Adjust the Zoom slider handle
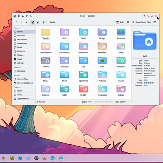This screenshot has height=163, width=163. (93, 102)
